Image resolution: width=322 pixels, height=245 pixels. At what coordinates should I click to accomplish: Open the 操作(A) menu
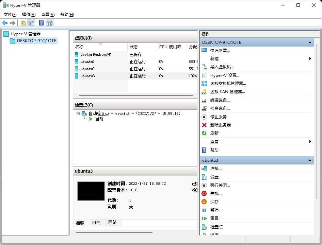tap(29, 15)
